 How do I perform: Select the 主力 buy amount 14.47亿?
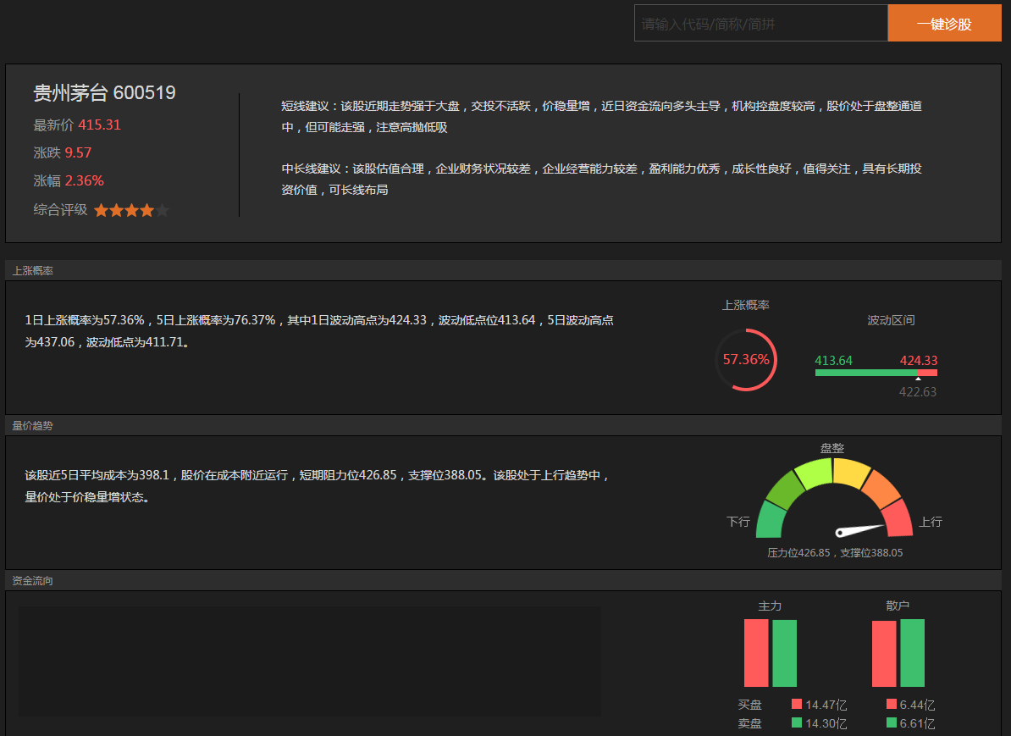[826, 705]
